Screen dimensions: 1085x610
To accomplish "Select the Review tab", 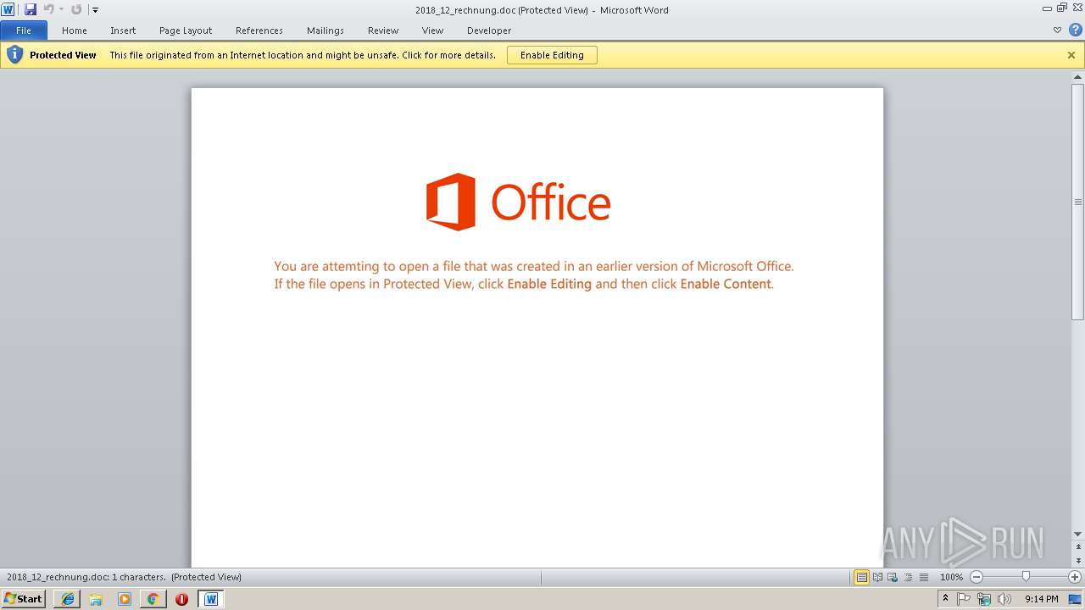I will 383,30.
